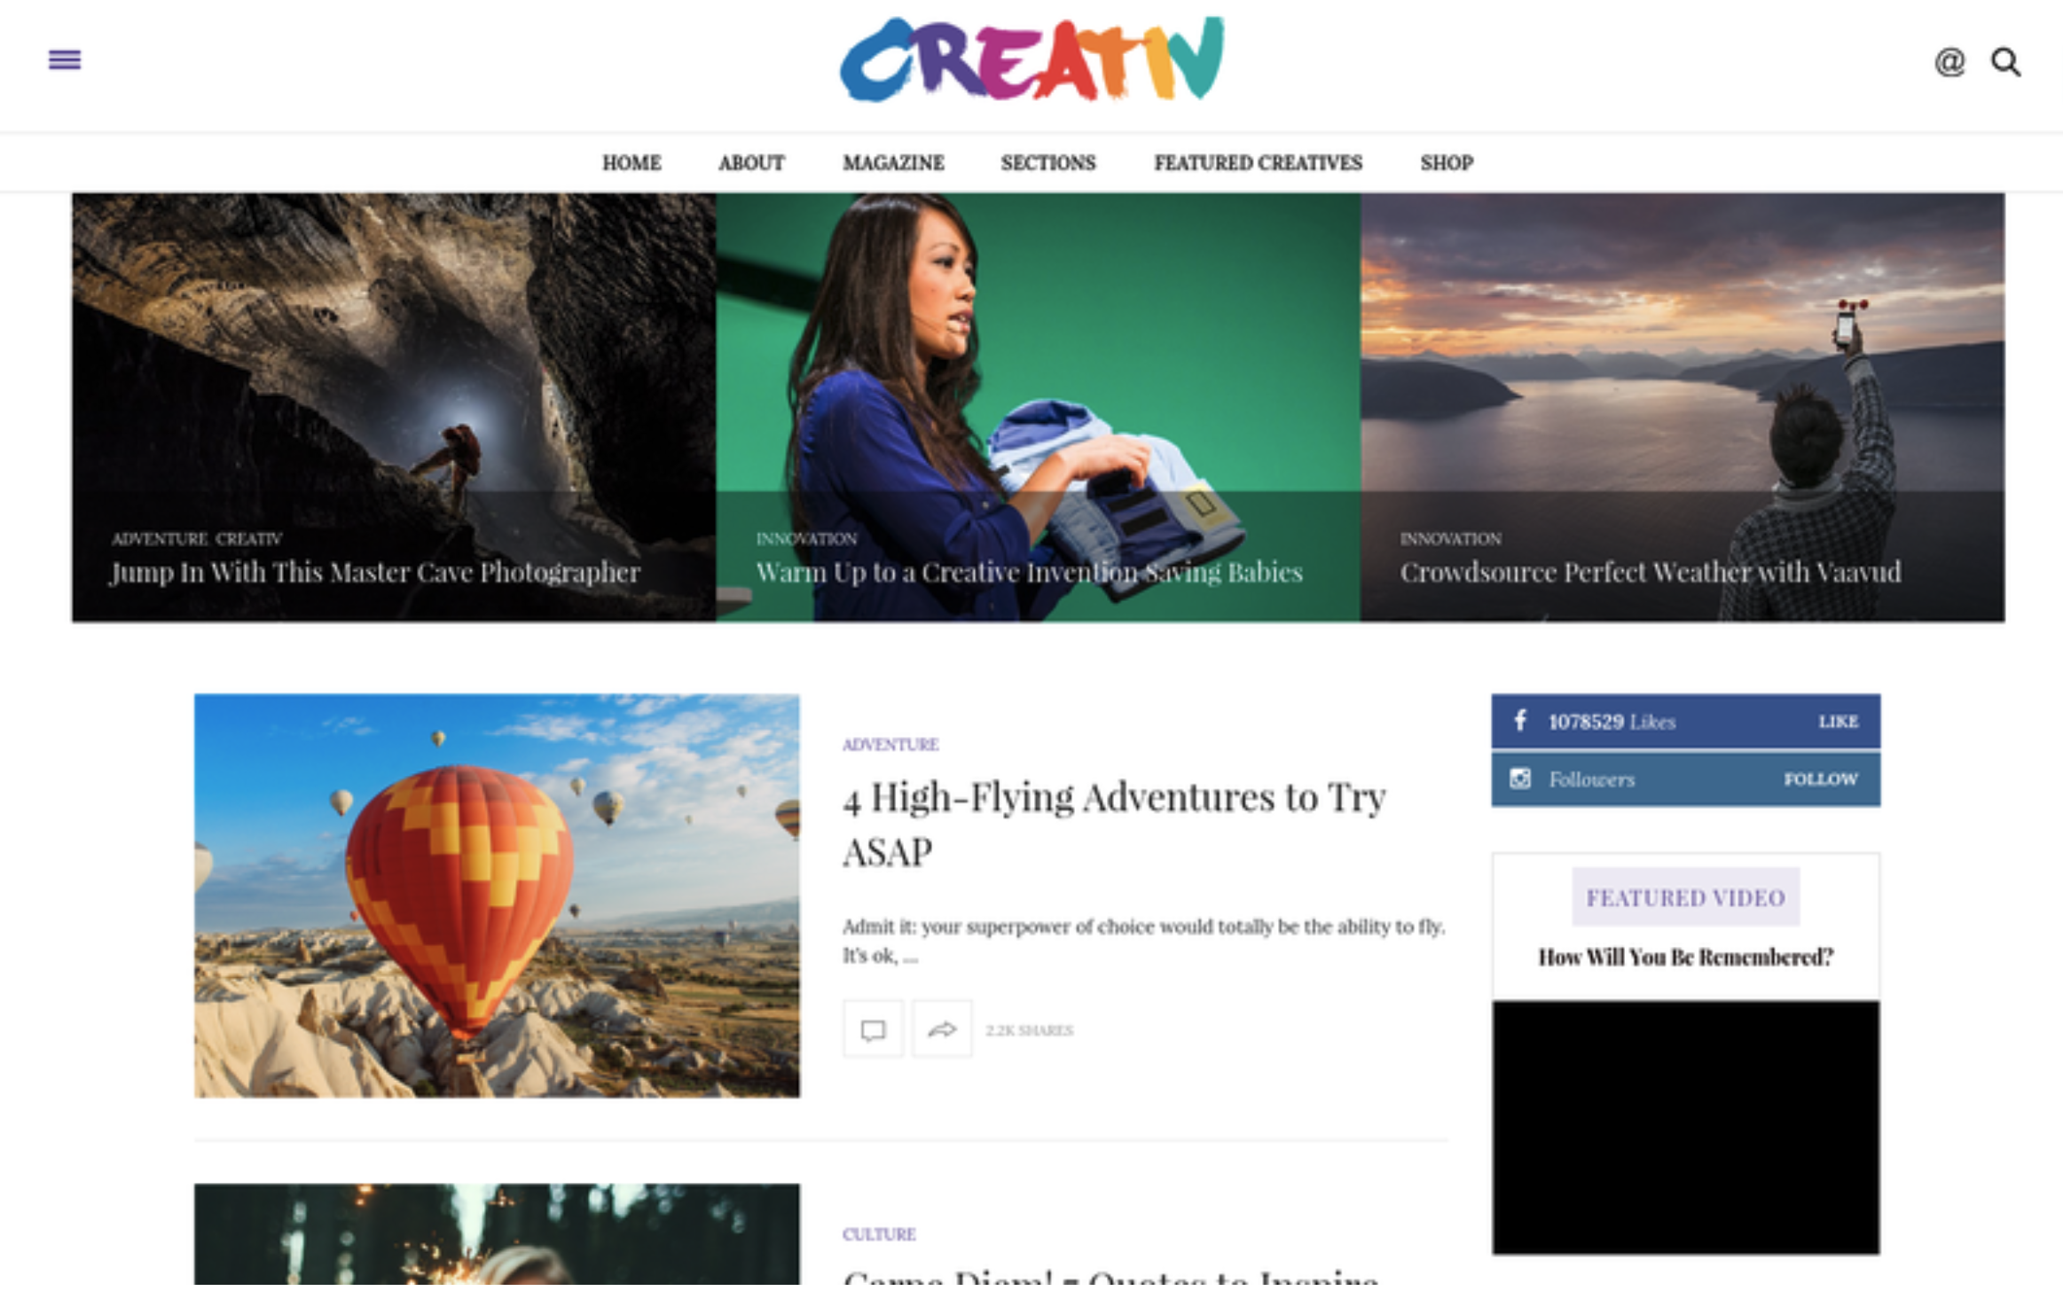
Task: Expand the Magazine navigation menu
Action: (893, 163)
